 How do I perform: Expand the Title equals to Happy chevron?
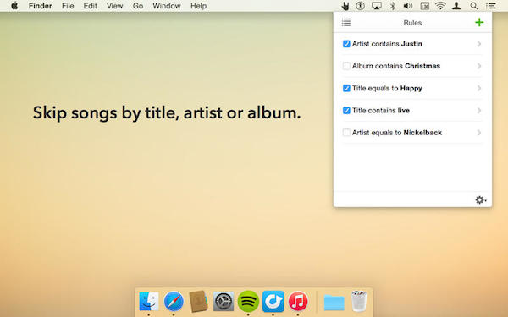(479, 88)
